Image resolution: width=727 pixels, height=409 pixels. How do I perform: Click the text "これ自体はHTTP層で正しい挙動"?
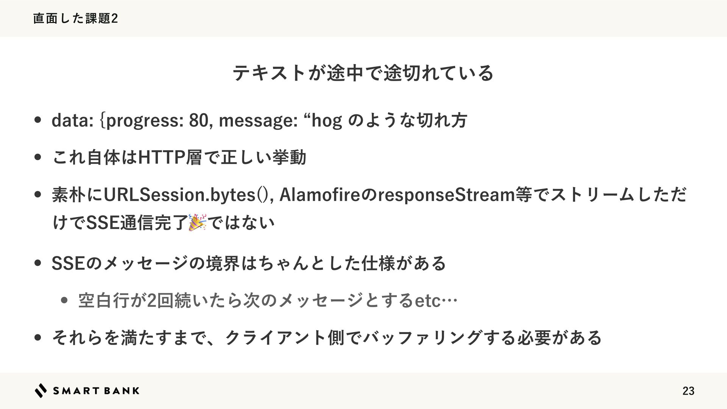coord(179,157)
